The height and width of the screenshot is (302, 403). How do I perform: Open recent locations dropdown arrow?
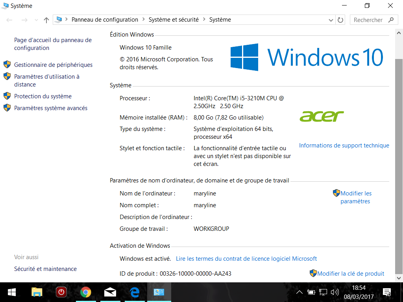pyautogui.click(x=36, y=20)
